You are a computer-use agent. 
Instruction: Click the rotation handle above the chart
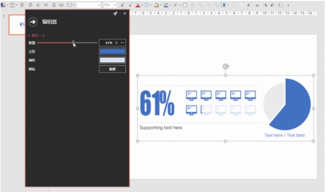tap(225, 67)
